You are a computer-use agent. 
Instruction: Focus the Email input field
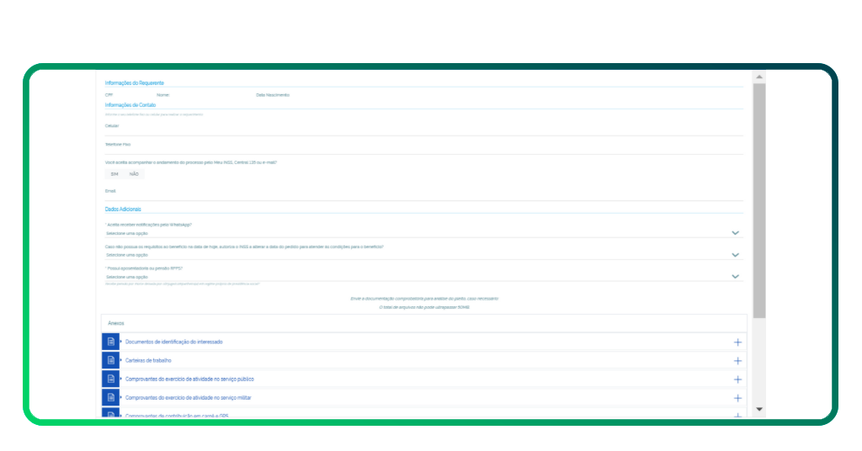pos(421,196)
